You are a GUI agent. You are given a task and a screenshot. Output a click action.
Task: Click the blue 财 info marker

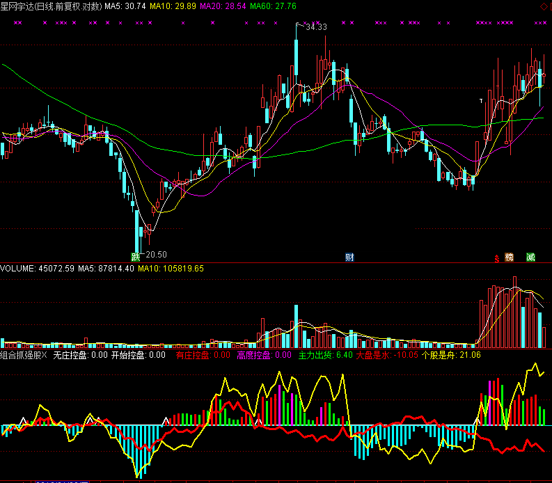(x=349, y=257)
